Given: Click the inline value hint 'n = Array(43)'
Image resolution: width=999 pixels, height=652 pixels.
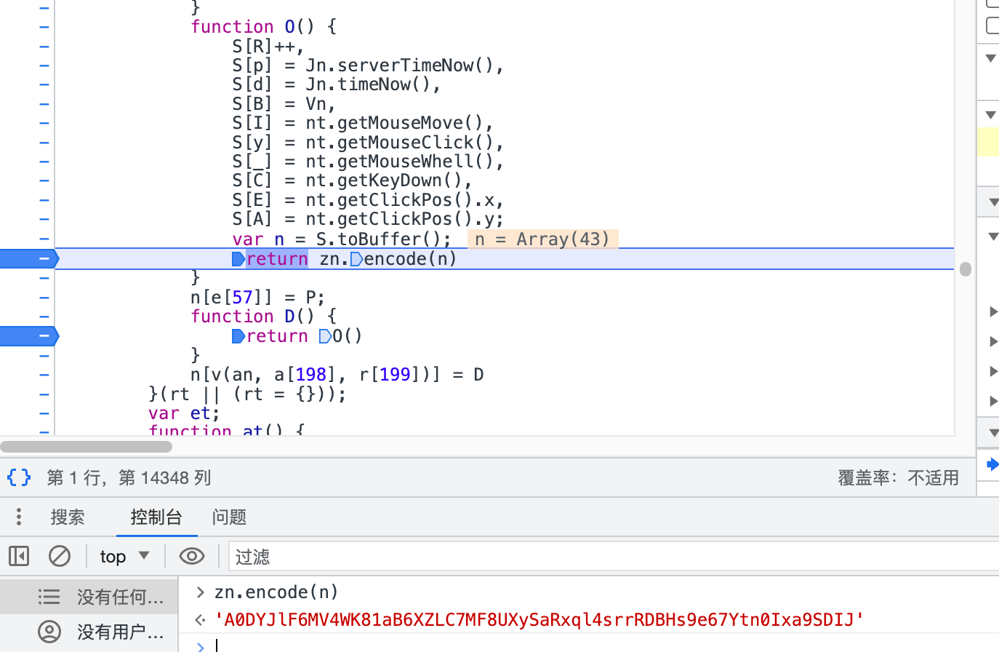Looking at the screenshot, I should tap(542, 239).
